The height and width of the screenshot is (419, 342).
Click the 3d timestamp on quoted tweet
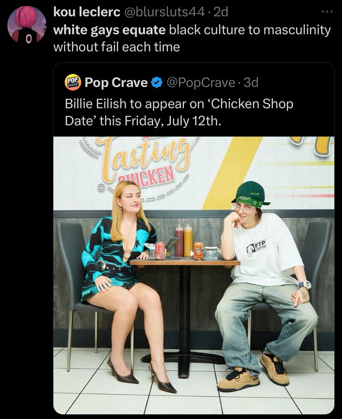pyautogui.click(x=251, y=83)
